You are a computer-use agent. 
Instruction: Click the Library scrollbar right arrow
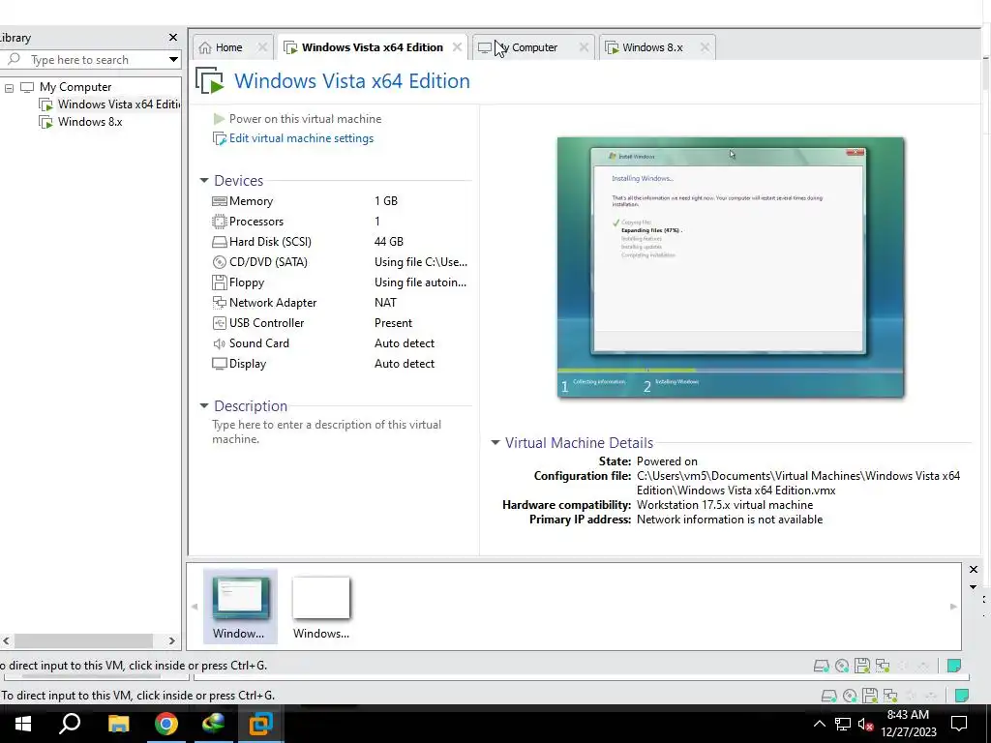pyautogui.click(x=172, y=640)
